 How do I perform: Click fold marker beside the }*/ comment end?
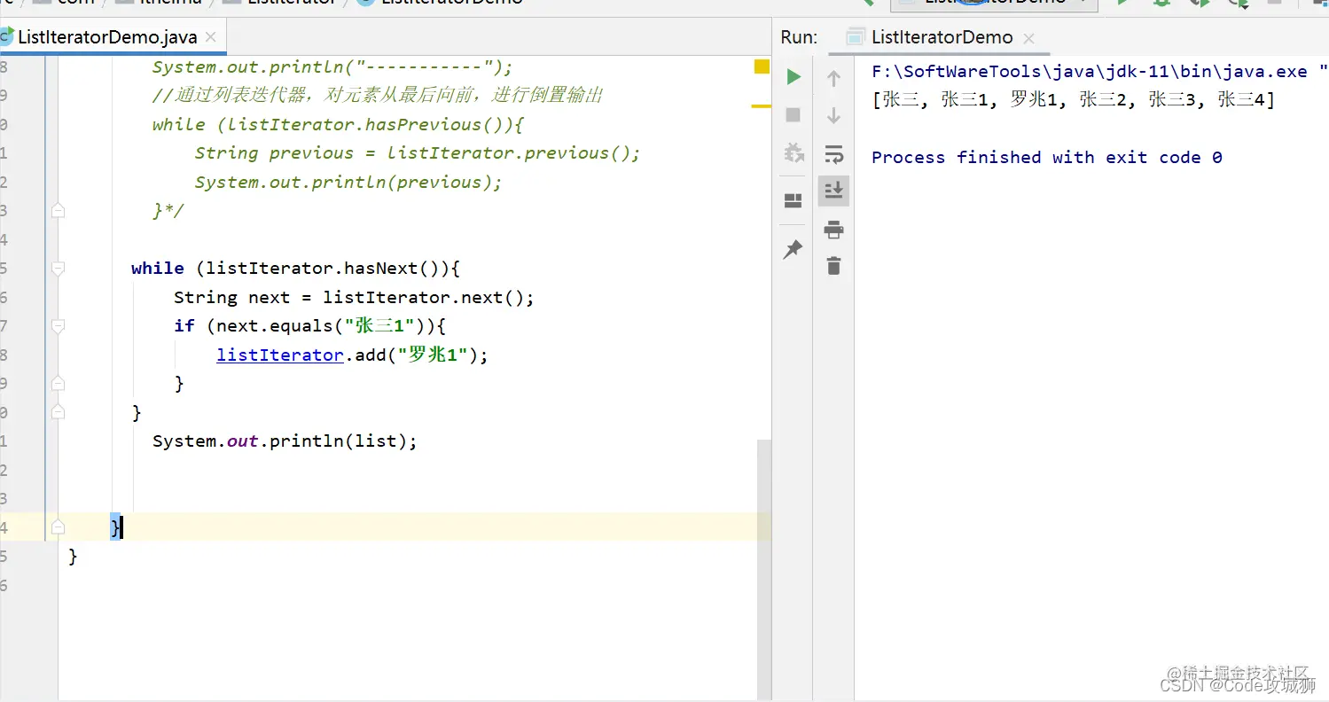pyautogui.click(x=58, y=210)
